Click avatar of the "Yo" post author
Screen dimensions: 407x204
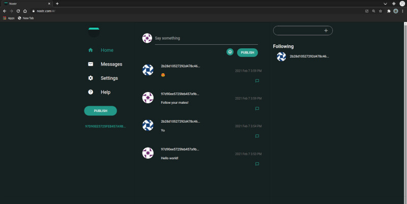148,125
